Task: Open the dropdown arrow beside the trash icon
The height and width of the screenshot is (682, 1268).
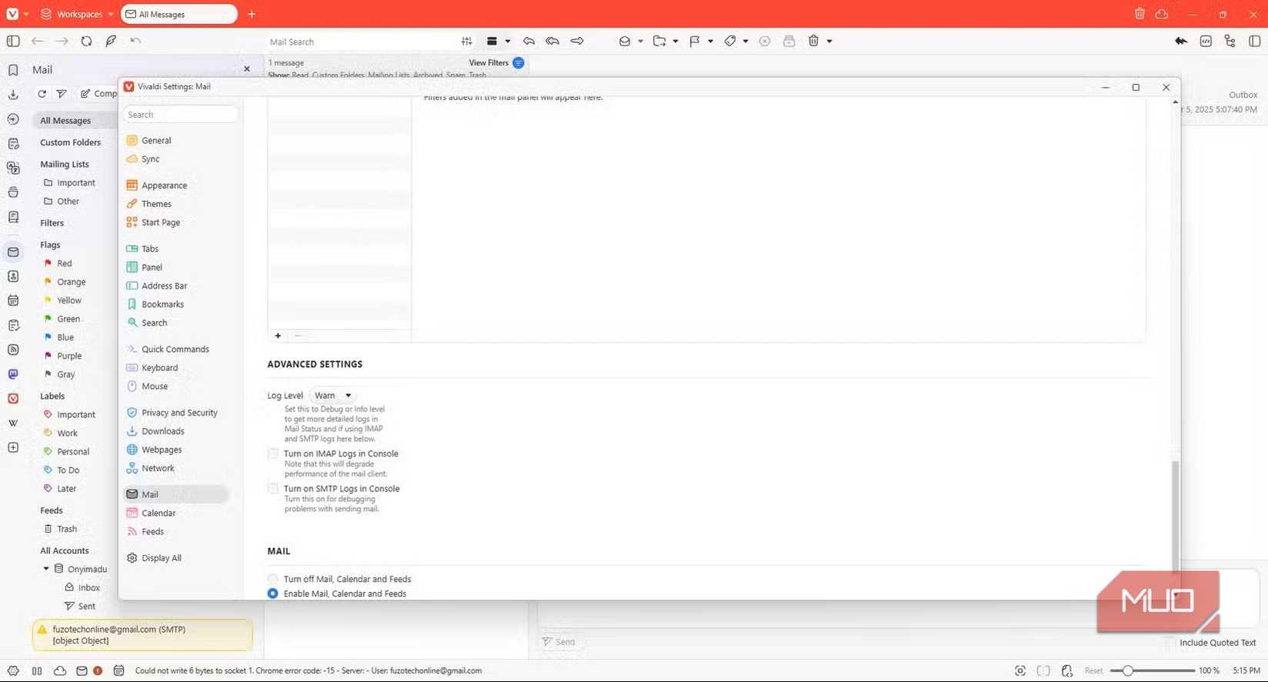Action: (x=829, y=42)
